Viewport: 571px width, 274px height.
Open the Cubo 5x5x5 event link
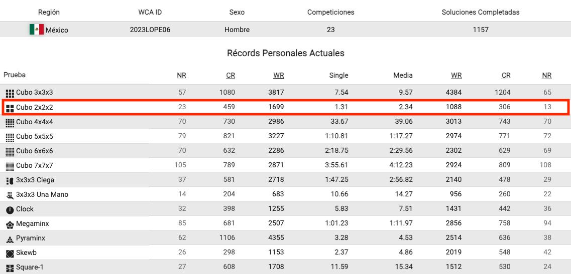click(34, 136)
